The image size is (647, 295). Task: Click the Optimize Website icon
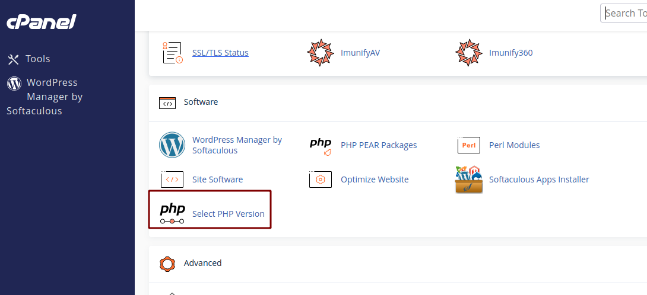321,179
